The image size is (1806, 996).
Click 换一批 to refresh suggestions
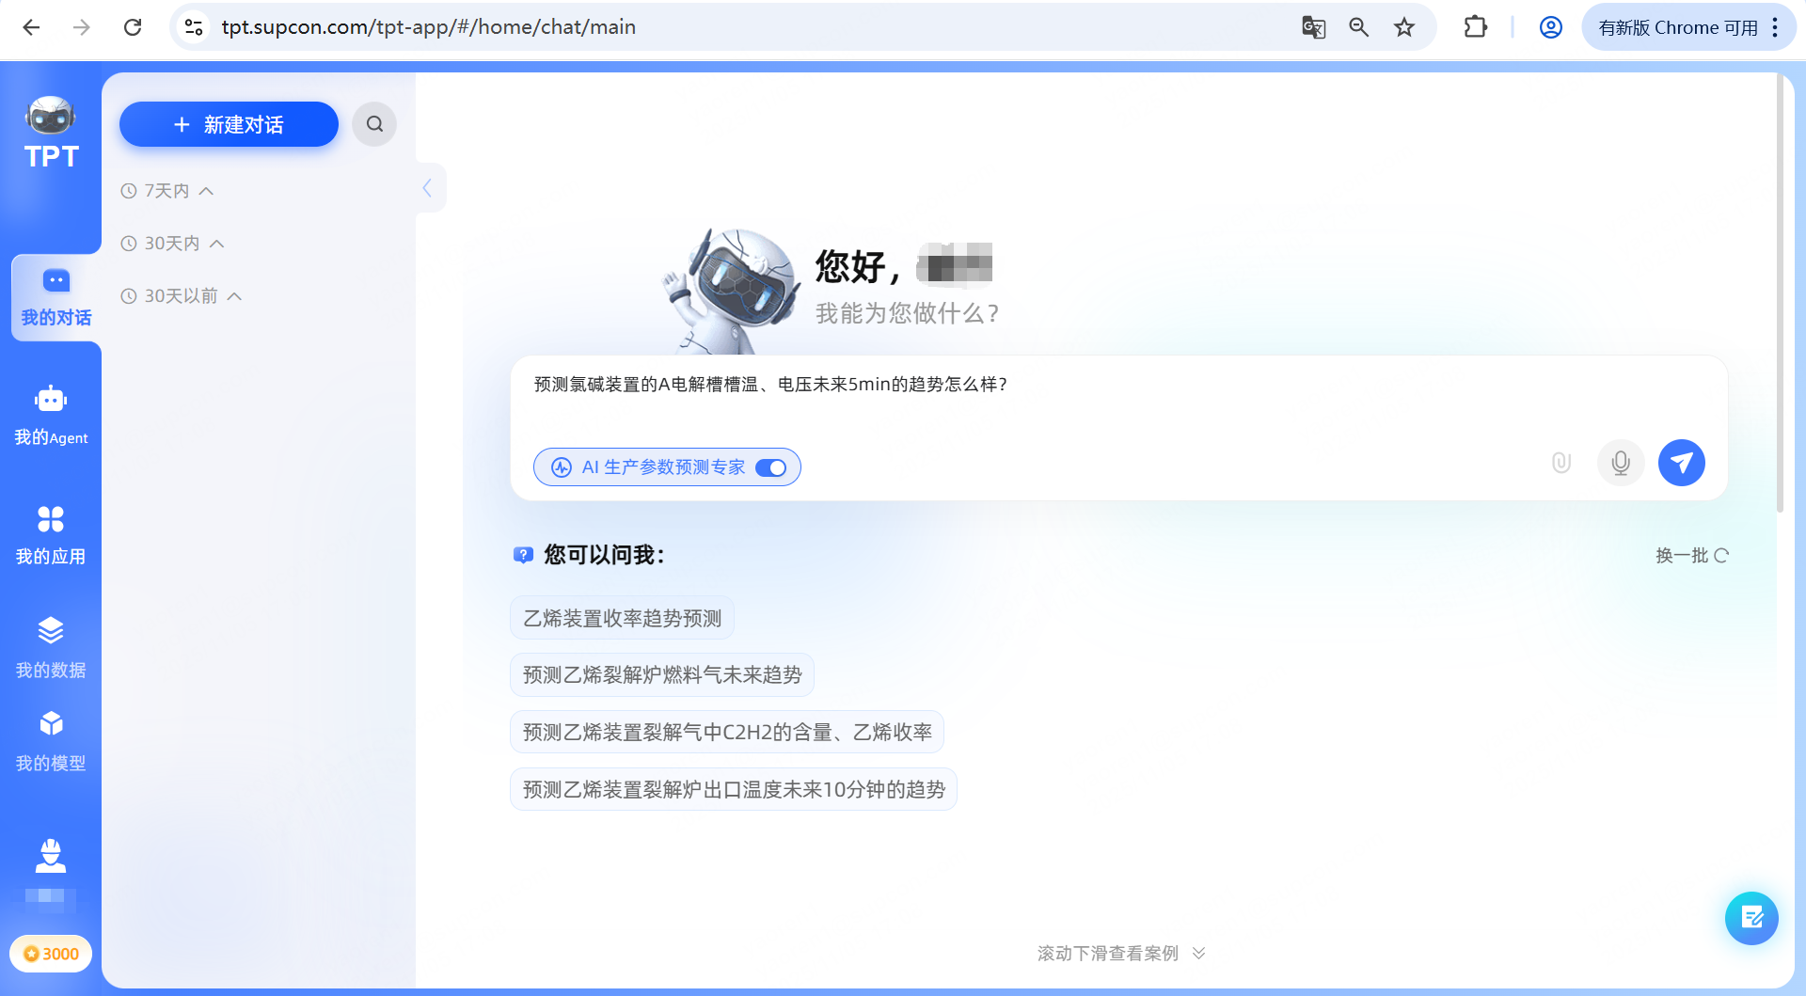point(1690,555)
